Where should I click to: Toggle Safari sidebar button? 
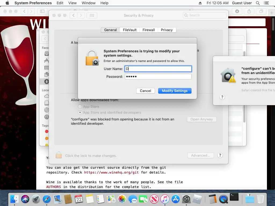pos(42,11)
